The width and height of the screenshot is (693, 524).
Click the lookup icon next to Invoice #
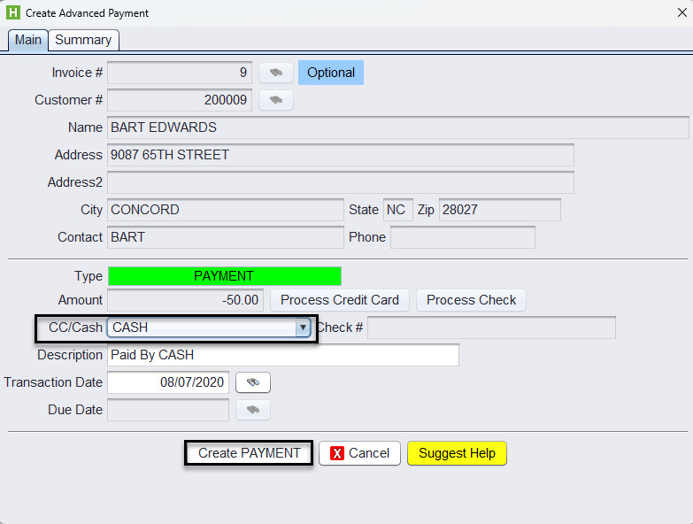click(275, 73)
